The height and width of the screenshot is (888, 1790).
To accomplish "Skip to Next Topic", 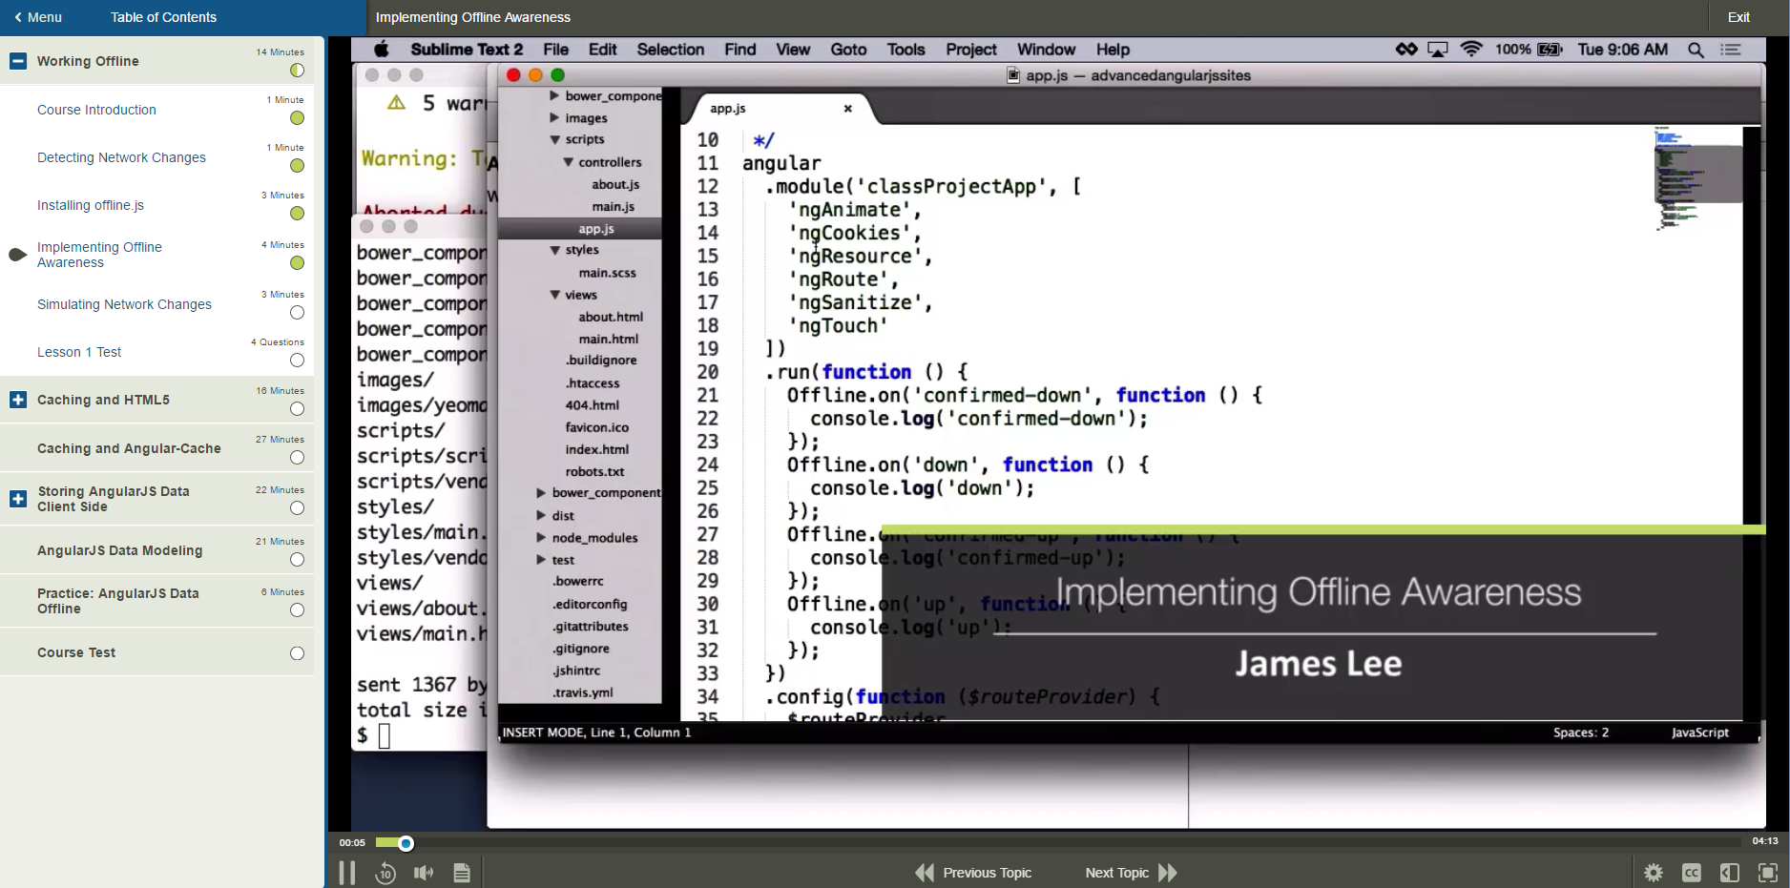I will click(1131, 873).
